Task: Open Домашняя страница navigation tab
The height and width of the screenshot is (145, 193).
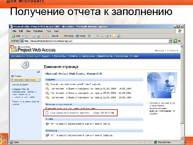Action: coord(25,56)
